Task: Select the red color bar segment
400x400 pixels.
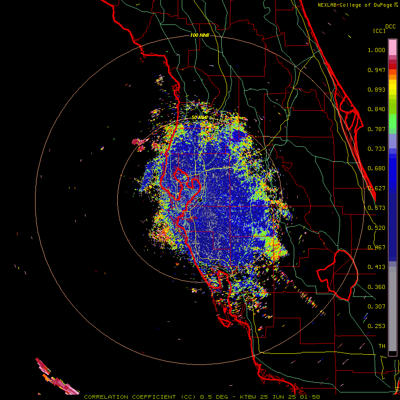Action: click(x=392, y=67)
